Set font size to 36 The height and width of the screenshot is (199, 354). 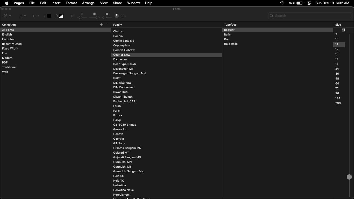pyautogui.click(x=339, y=74)
